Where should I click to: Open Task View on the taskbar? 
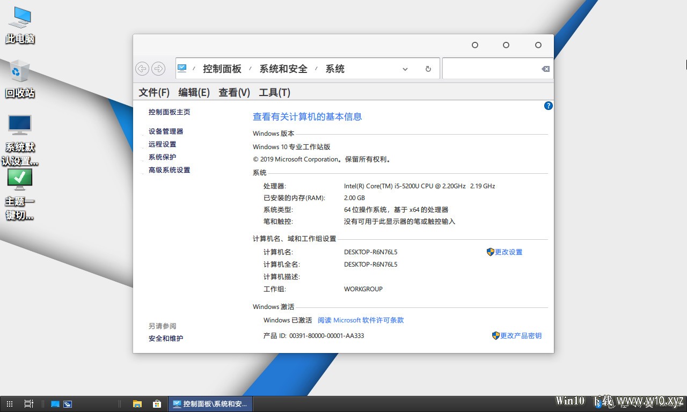[x=29, y=404]
